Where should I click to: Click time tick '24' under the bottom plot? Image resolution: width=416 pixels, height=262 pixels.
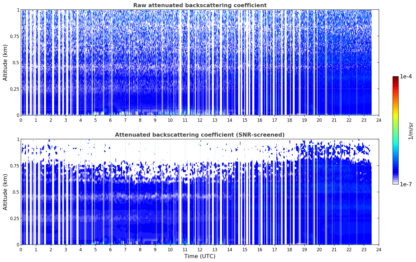pyautogui.click(x=379, y=249)
